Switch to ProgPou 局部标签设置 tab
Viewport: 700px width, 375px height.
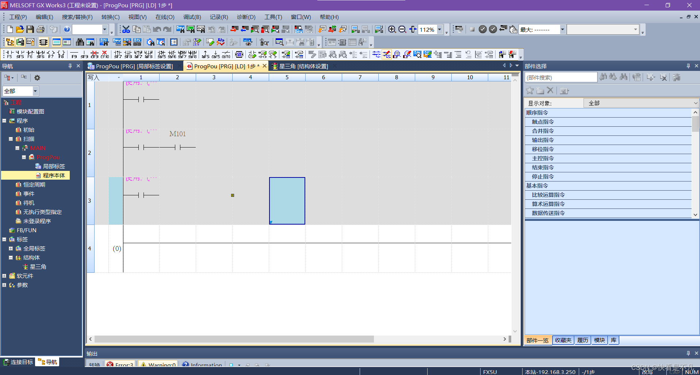tap(134, 66)
